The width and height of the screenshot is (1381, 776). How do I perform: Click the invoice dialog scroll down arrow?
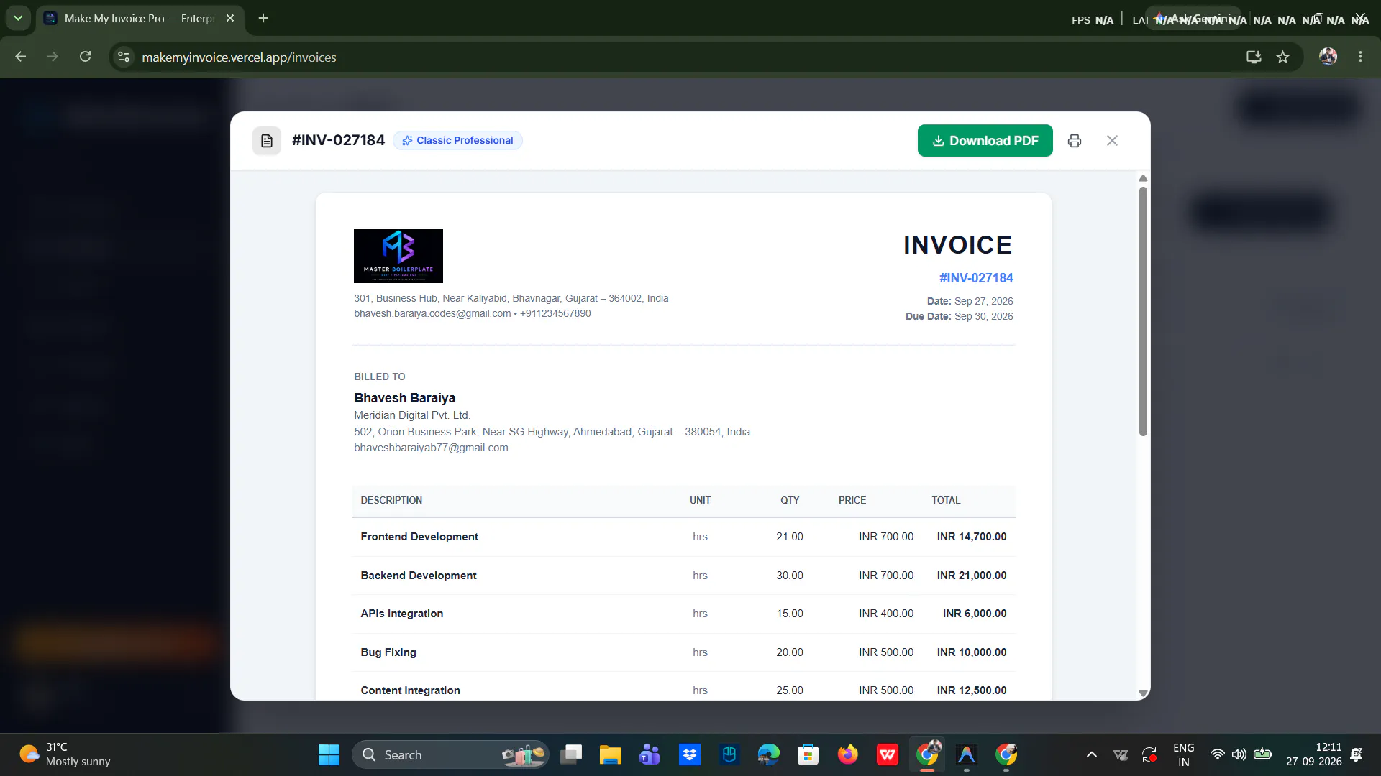tap(1143, 693)
